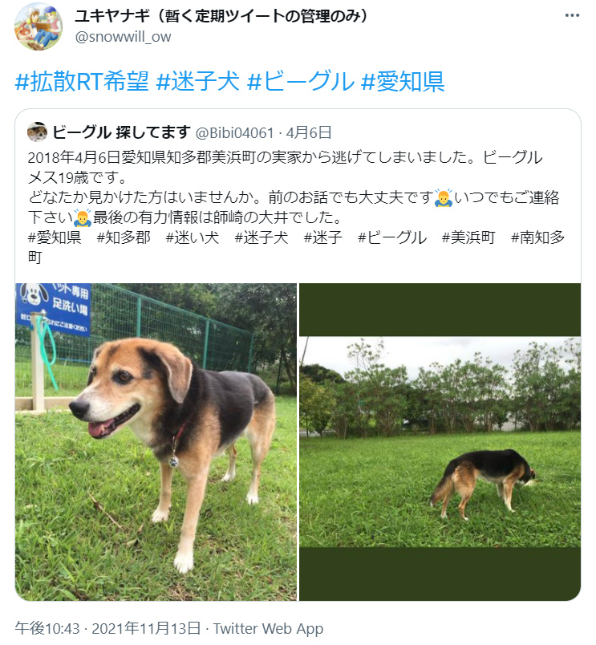Click the #知多郡 hashtag in the quoted tweet
Screen dimensions: 596x645
click(124, 237)
